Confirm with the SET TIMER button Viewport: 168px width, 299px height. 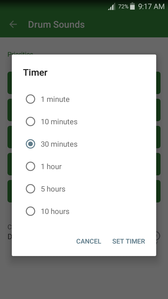128,241
